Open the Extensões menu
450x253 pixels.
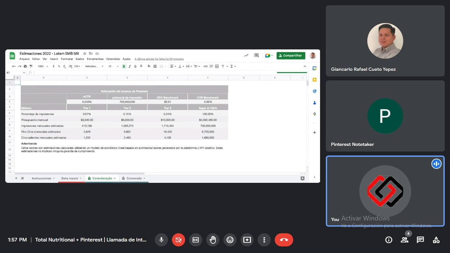coord(113,59)
